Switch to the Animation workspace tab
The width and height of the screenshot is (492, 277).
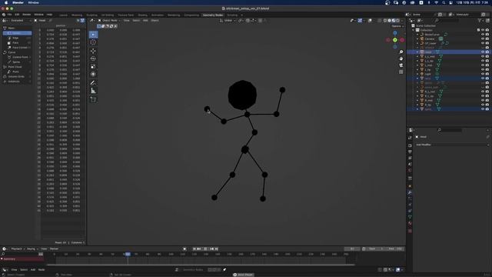coord(158,15)
